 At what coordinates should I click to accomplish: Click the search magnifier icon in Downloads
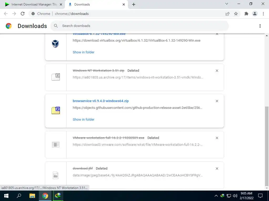click(56, 26)
